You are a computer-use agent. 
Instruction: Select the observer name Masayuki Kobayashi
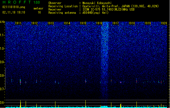97,3
